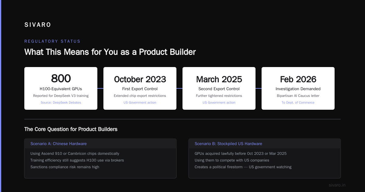
Task: Open the 800 GPUs stat card
Action: 61,88
